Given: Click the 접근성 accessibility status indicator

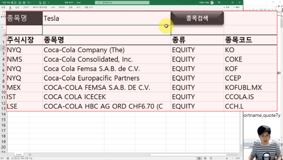Looking at the screenshot, I should coord(22,158).
